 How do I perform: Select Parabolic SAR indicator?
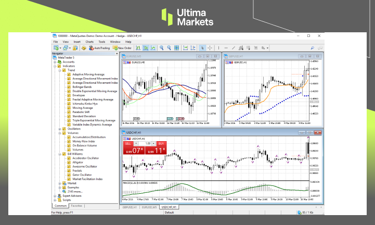click(81, 112)
